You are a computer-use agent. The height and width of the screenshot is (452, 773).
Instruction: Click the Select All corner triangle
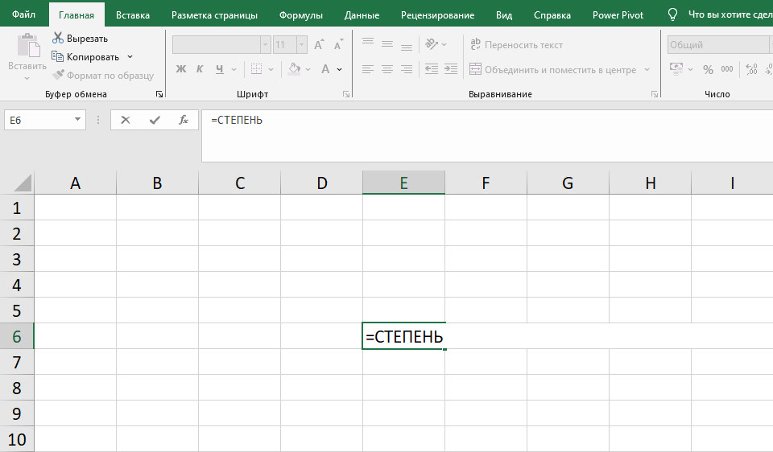[23, 183]
